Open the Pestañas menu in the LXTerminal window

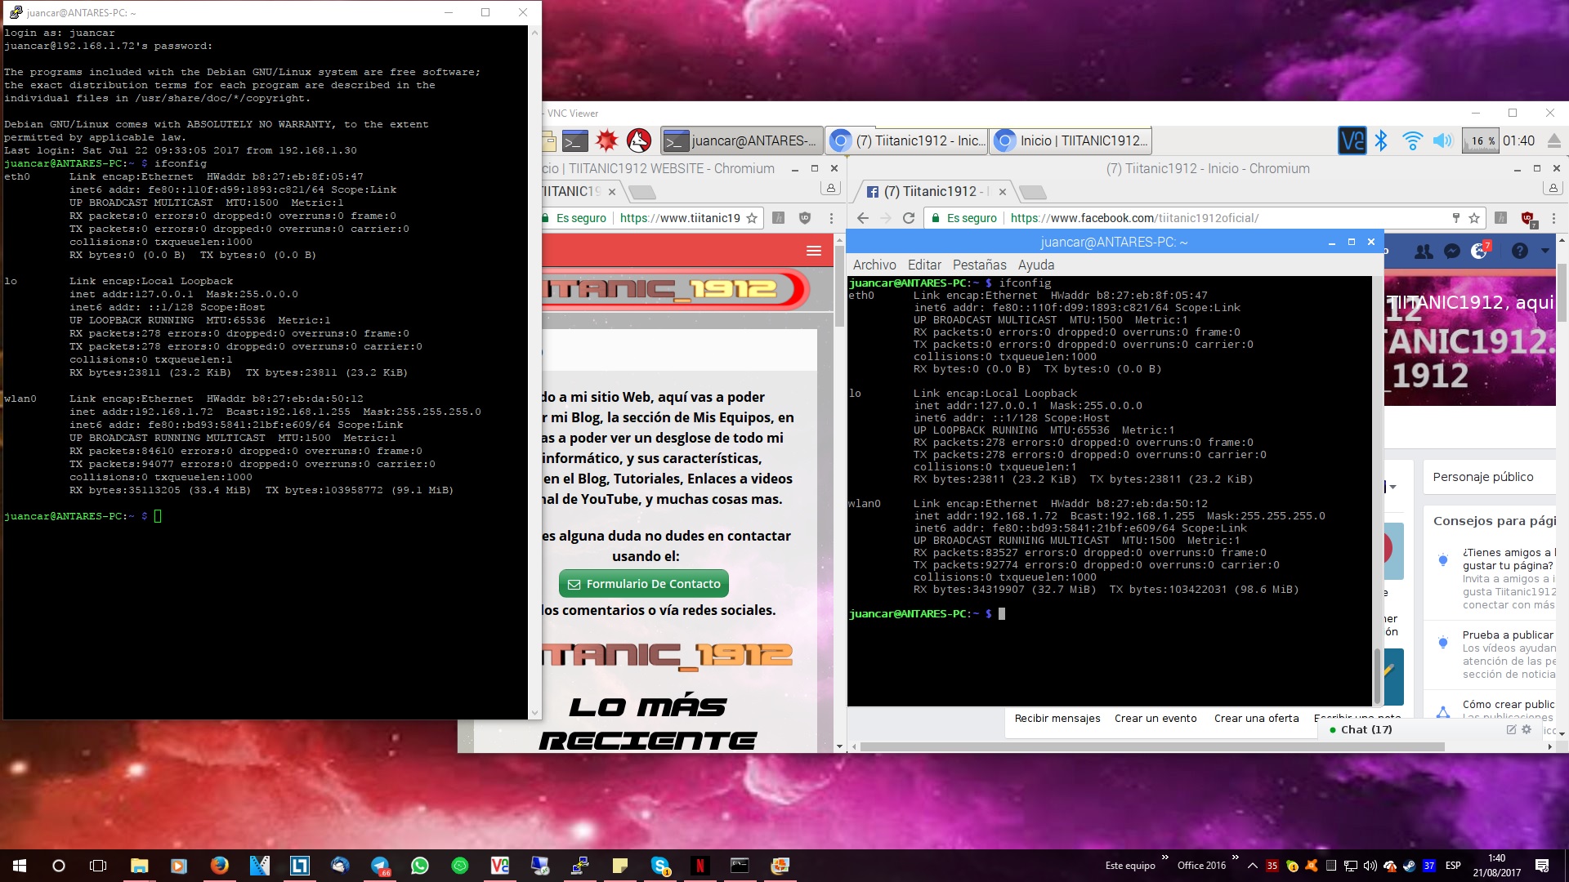tap(979, 265)
